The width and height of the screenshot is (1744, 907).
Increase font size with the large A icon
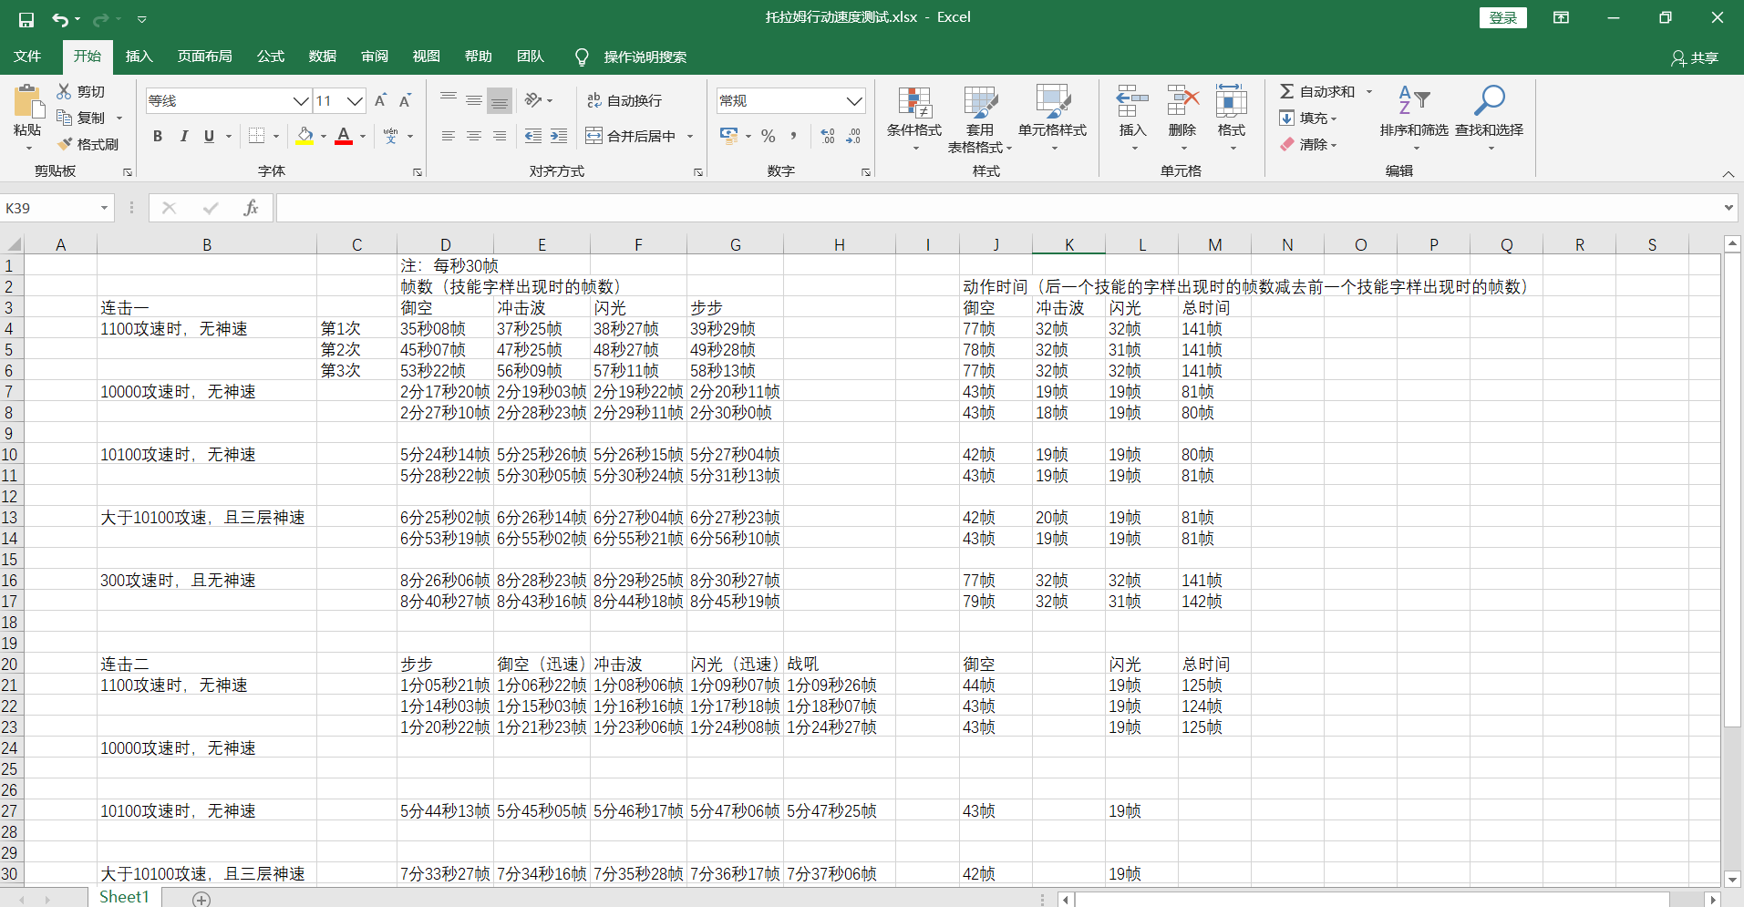point(380,100)
